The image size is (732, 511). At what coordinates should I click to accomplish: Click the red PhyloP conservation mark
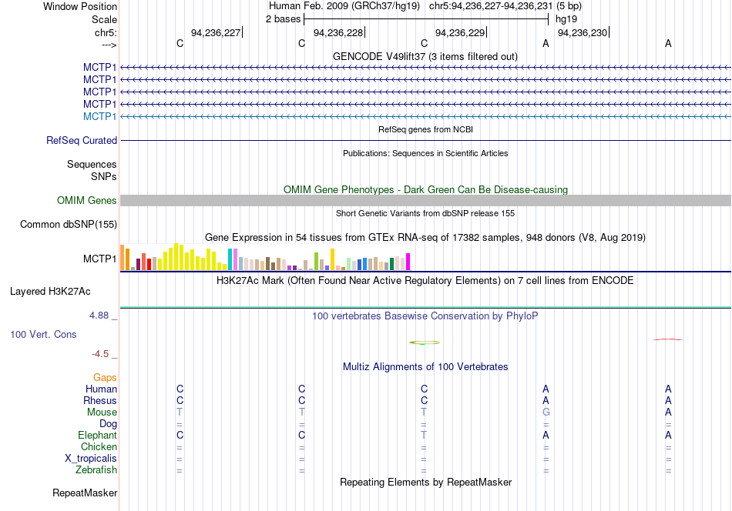(x=668, y=339)
